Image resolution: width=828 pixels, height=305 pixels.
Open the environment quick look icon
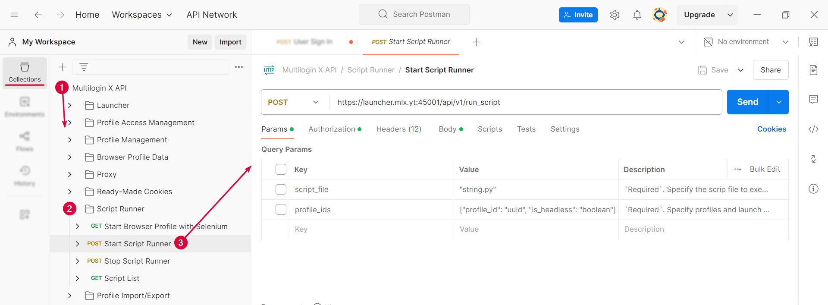click(813, 42)
